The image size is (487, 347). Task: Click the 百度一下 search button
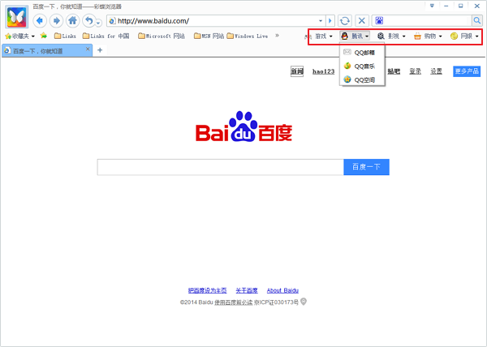click(366, 167)
